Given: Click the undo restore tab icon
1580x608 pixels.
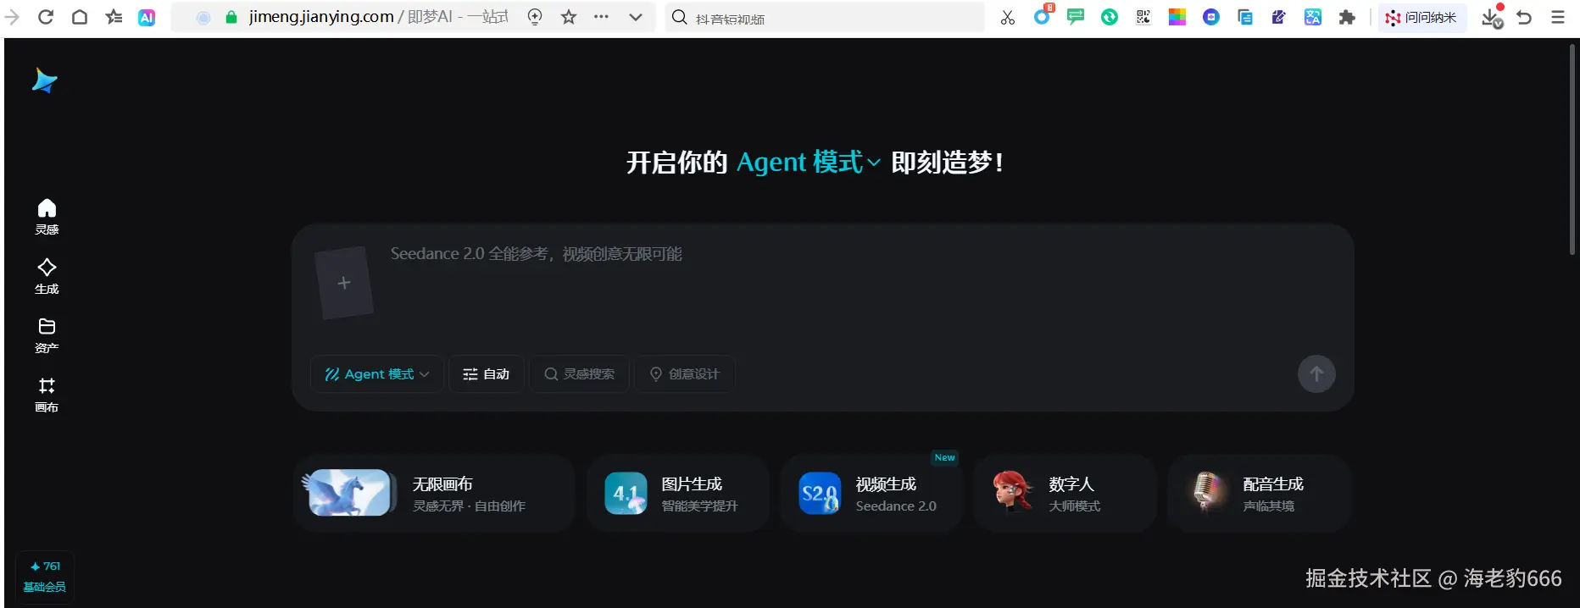Looking at the screenshot, I should [1524, 17].
